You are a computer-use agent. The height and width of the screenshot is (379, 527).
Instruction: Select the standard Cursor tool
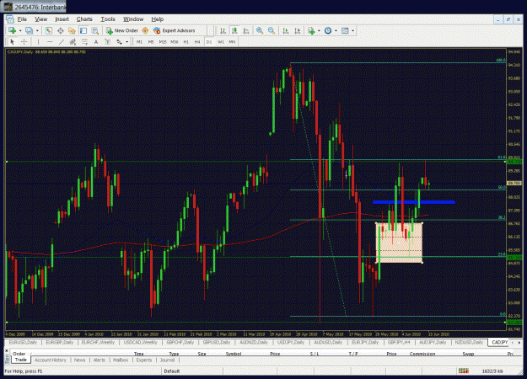tap(13, 41)
